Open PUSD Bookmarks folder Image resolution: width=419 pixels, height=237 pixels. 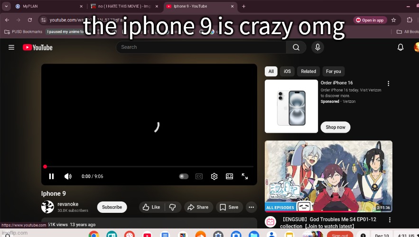tap(23, 32)
